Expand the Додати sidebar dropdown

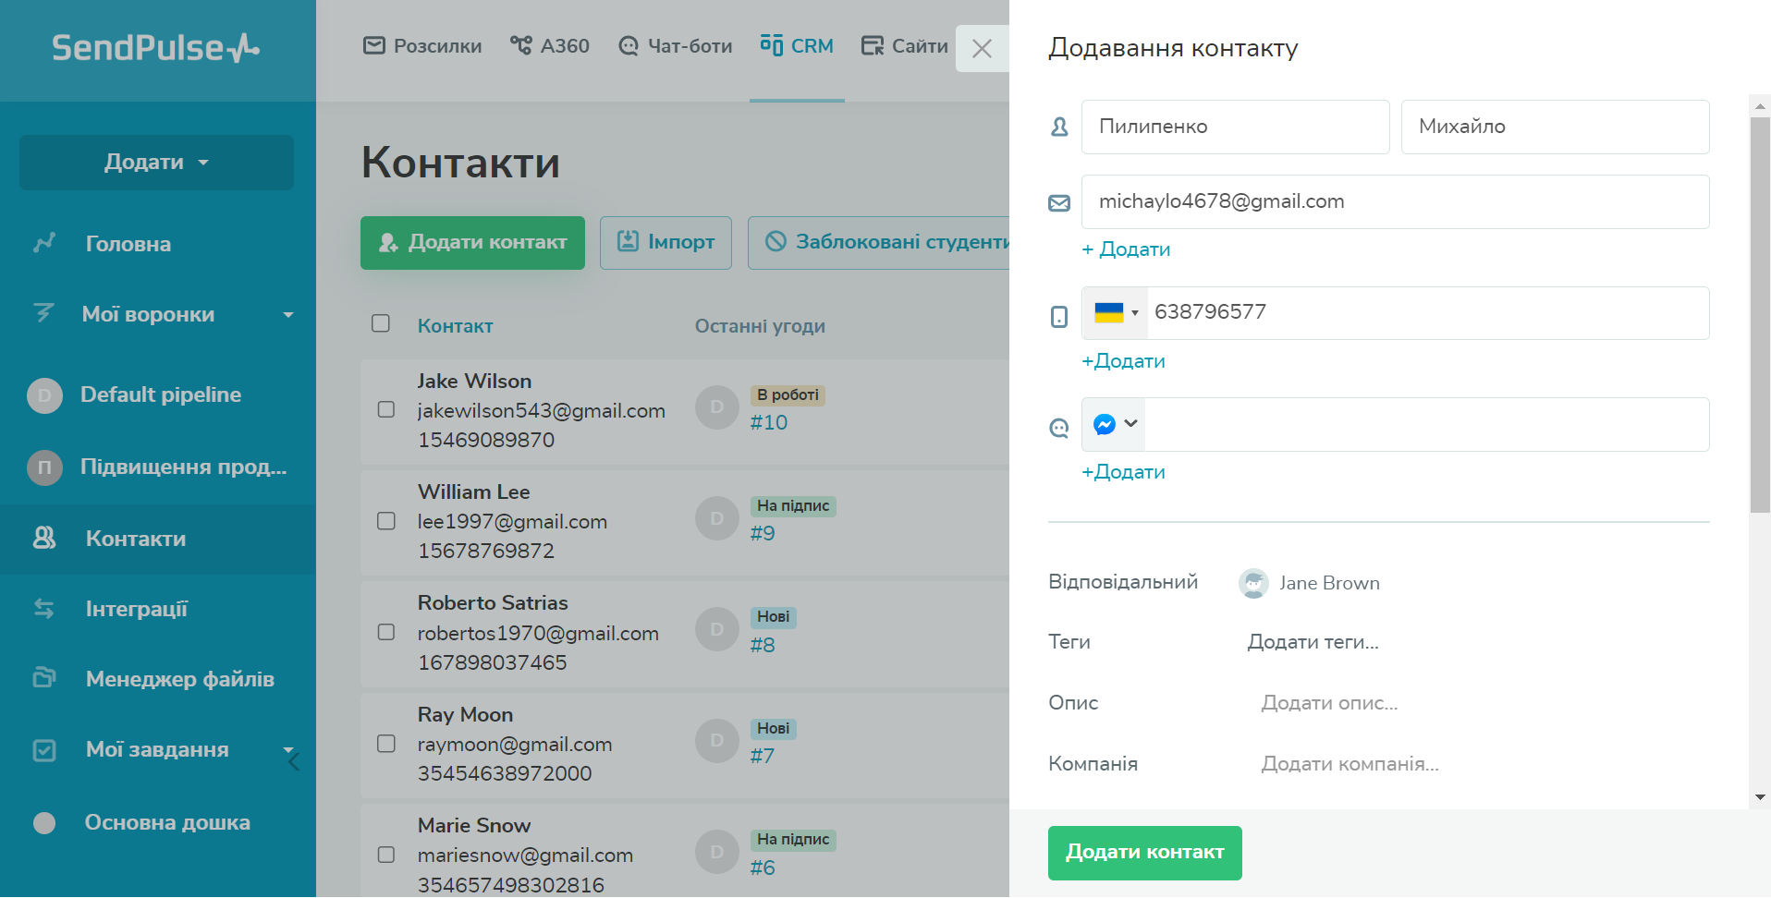156,163
